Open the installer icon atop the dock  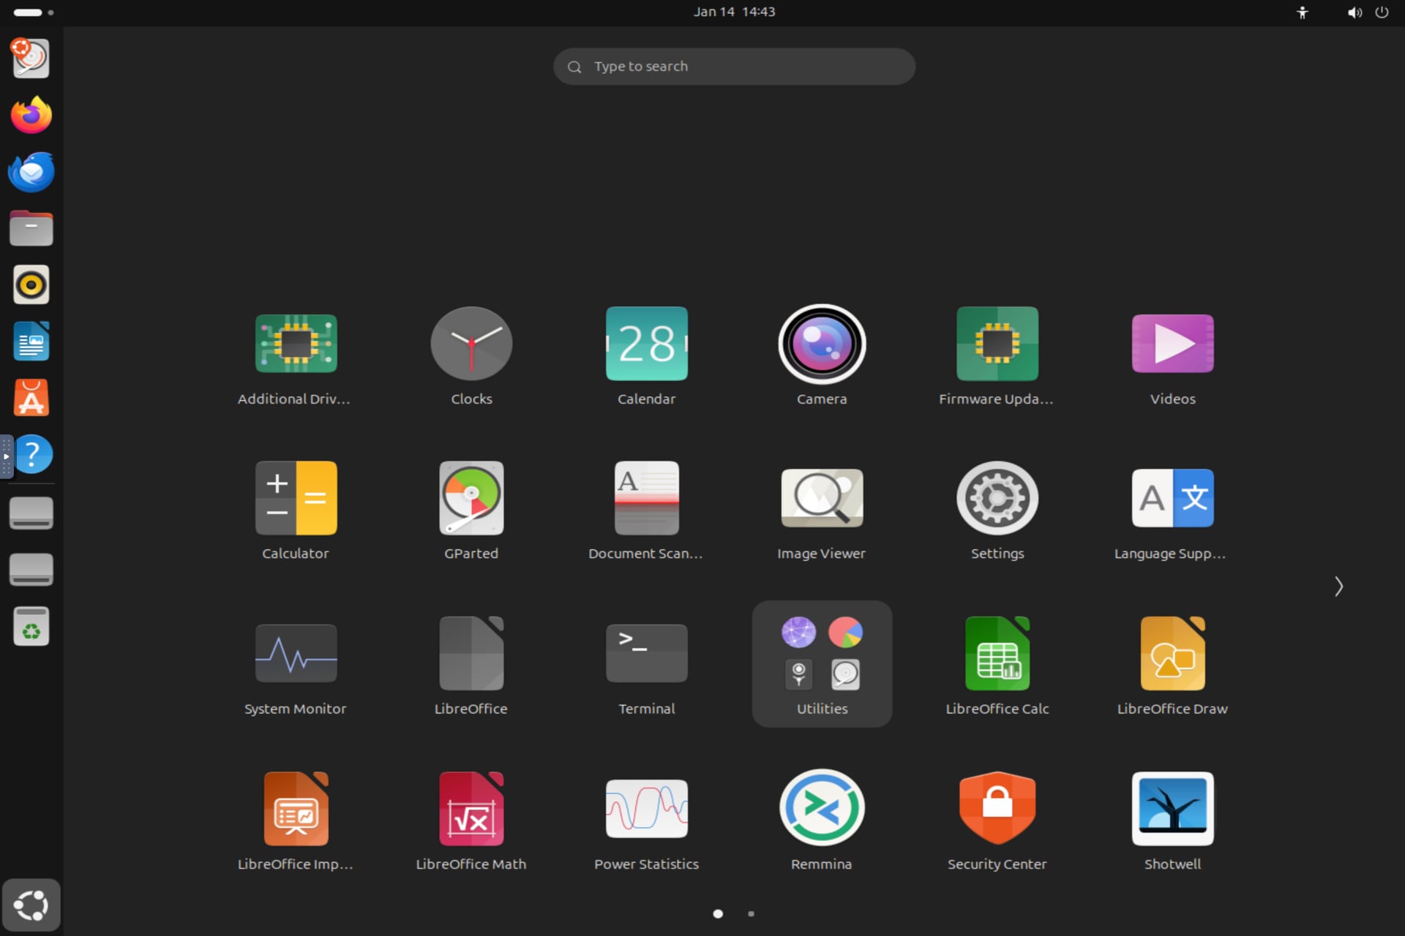[x=31, y=58]
